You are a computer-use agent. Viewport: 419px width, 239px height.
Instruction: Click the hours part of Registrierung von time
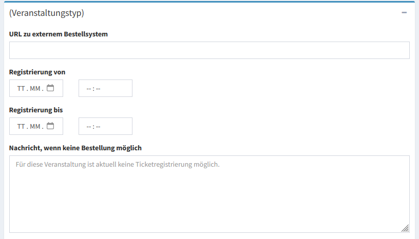pyautogui.click(x=89, y=89)
